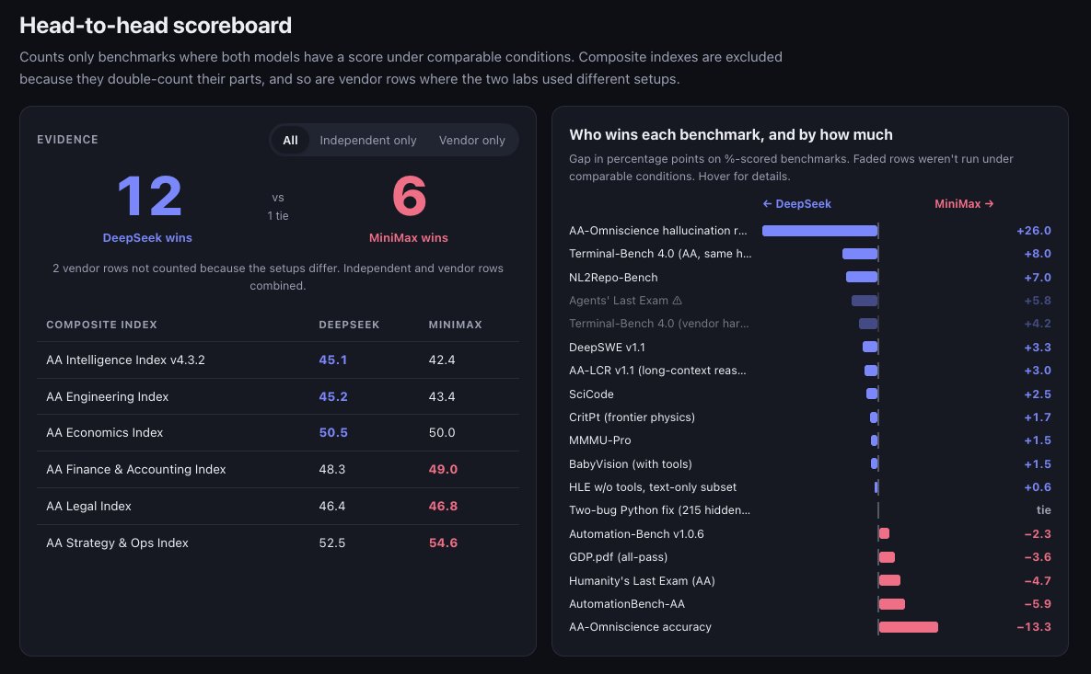Click the "DeepSWE v1.1" benchmark label
This screenshot has height=674, width=1091.
click(607, 348)
